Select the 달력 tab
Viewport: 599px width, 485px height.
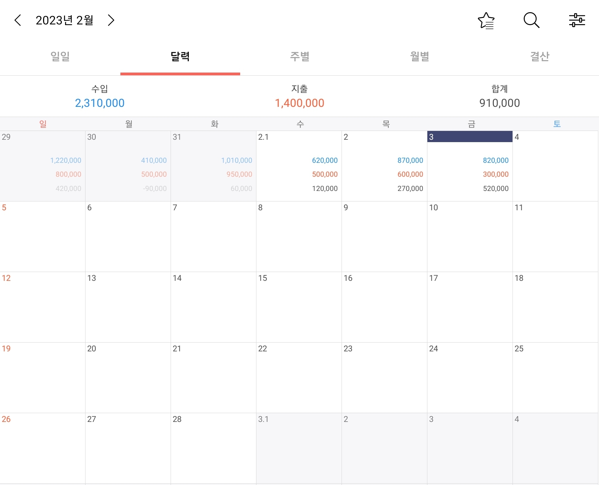point(180,56)
